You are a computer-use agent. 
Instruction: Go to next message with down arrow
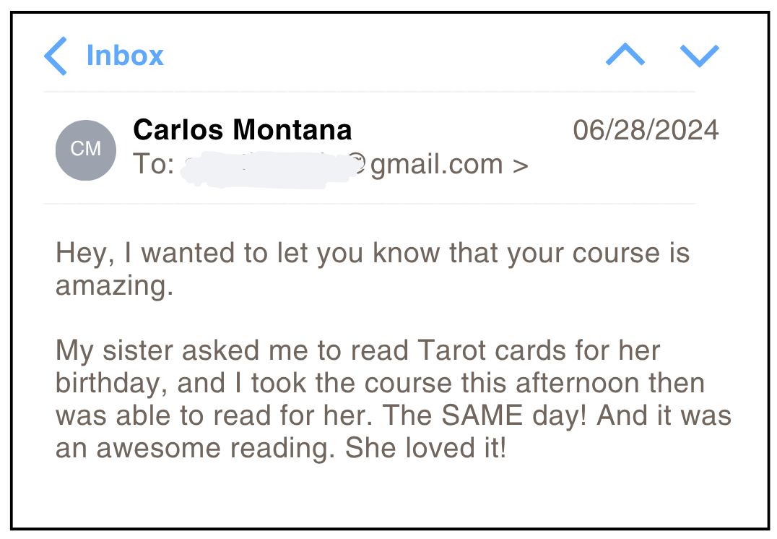click(700, 56)
